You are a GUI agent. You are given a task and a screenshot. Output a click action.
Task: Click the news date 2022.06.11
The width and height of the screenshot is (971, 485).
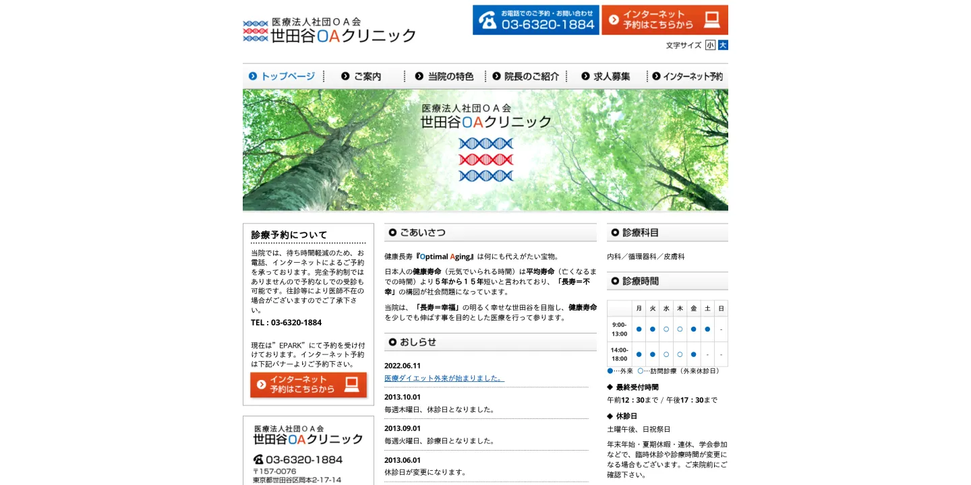tap(403, 366)
